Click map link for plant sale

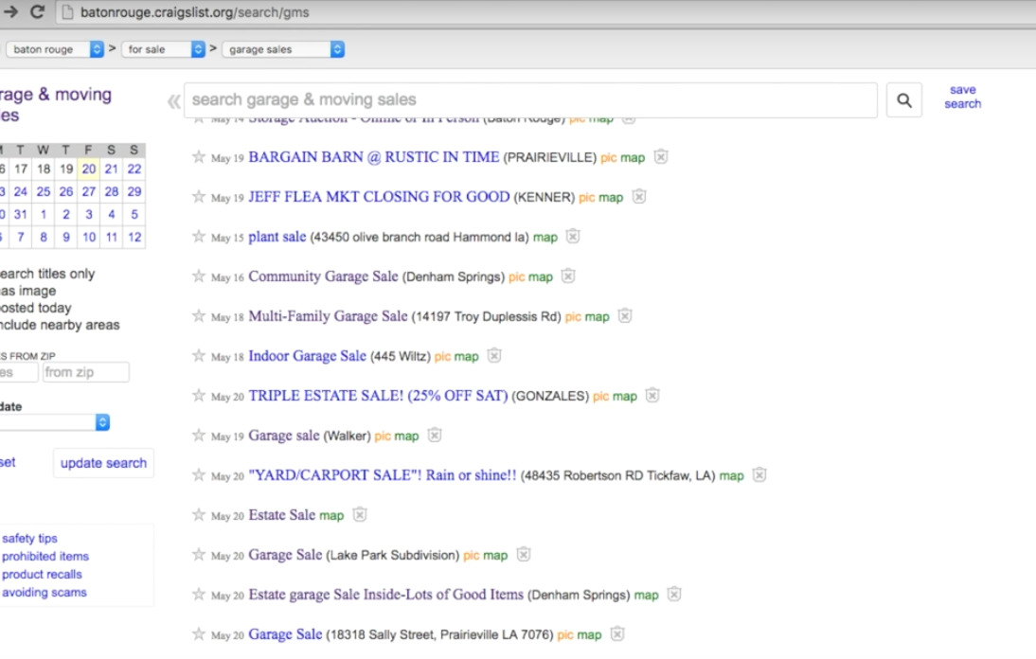[545, 237]
